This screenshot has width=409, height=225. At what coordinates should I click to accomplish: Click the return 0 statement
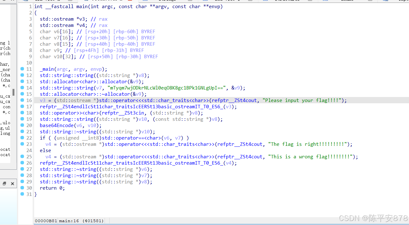click(52, 188)
